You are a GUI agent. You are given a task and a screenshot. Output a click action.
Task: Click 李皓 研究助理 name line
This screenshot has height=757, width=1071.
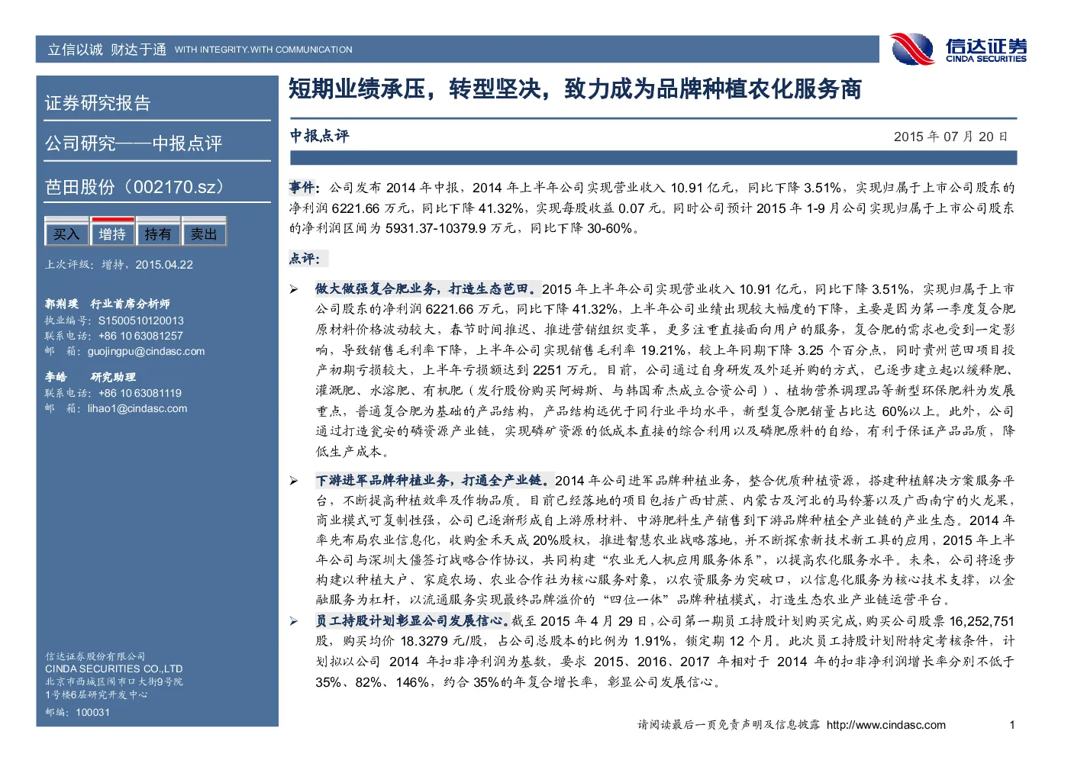click(x=90, y=377)
